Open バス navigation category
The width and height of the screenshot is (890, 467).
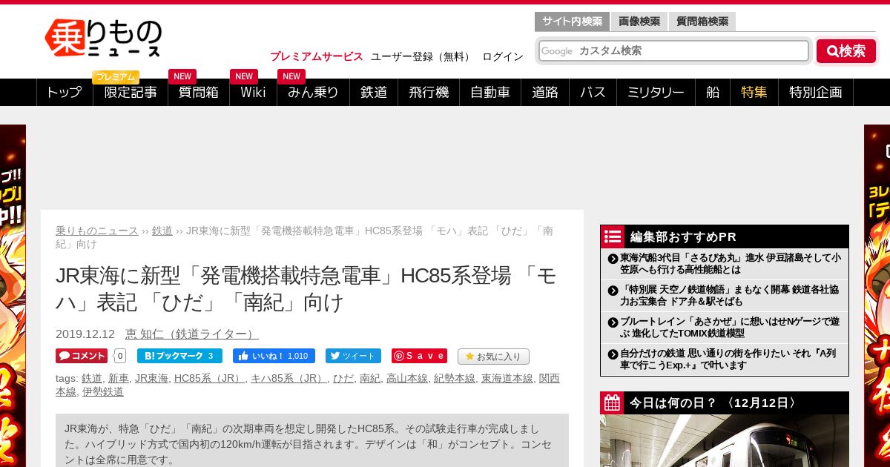pyautogui.click(x=593, y=92)
